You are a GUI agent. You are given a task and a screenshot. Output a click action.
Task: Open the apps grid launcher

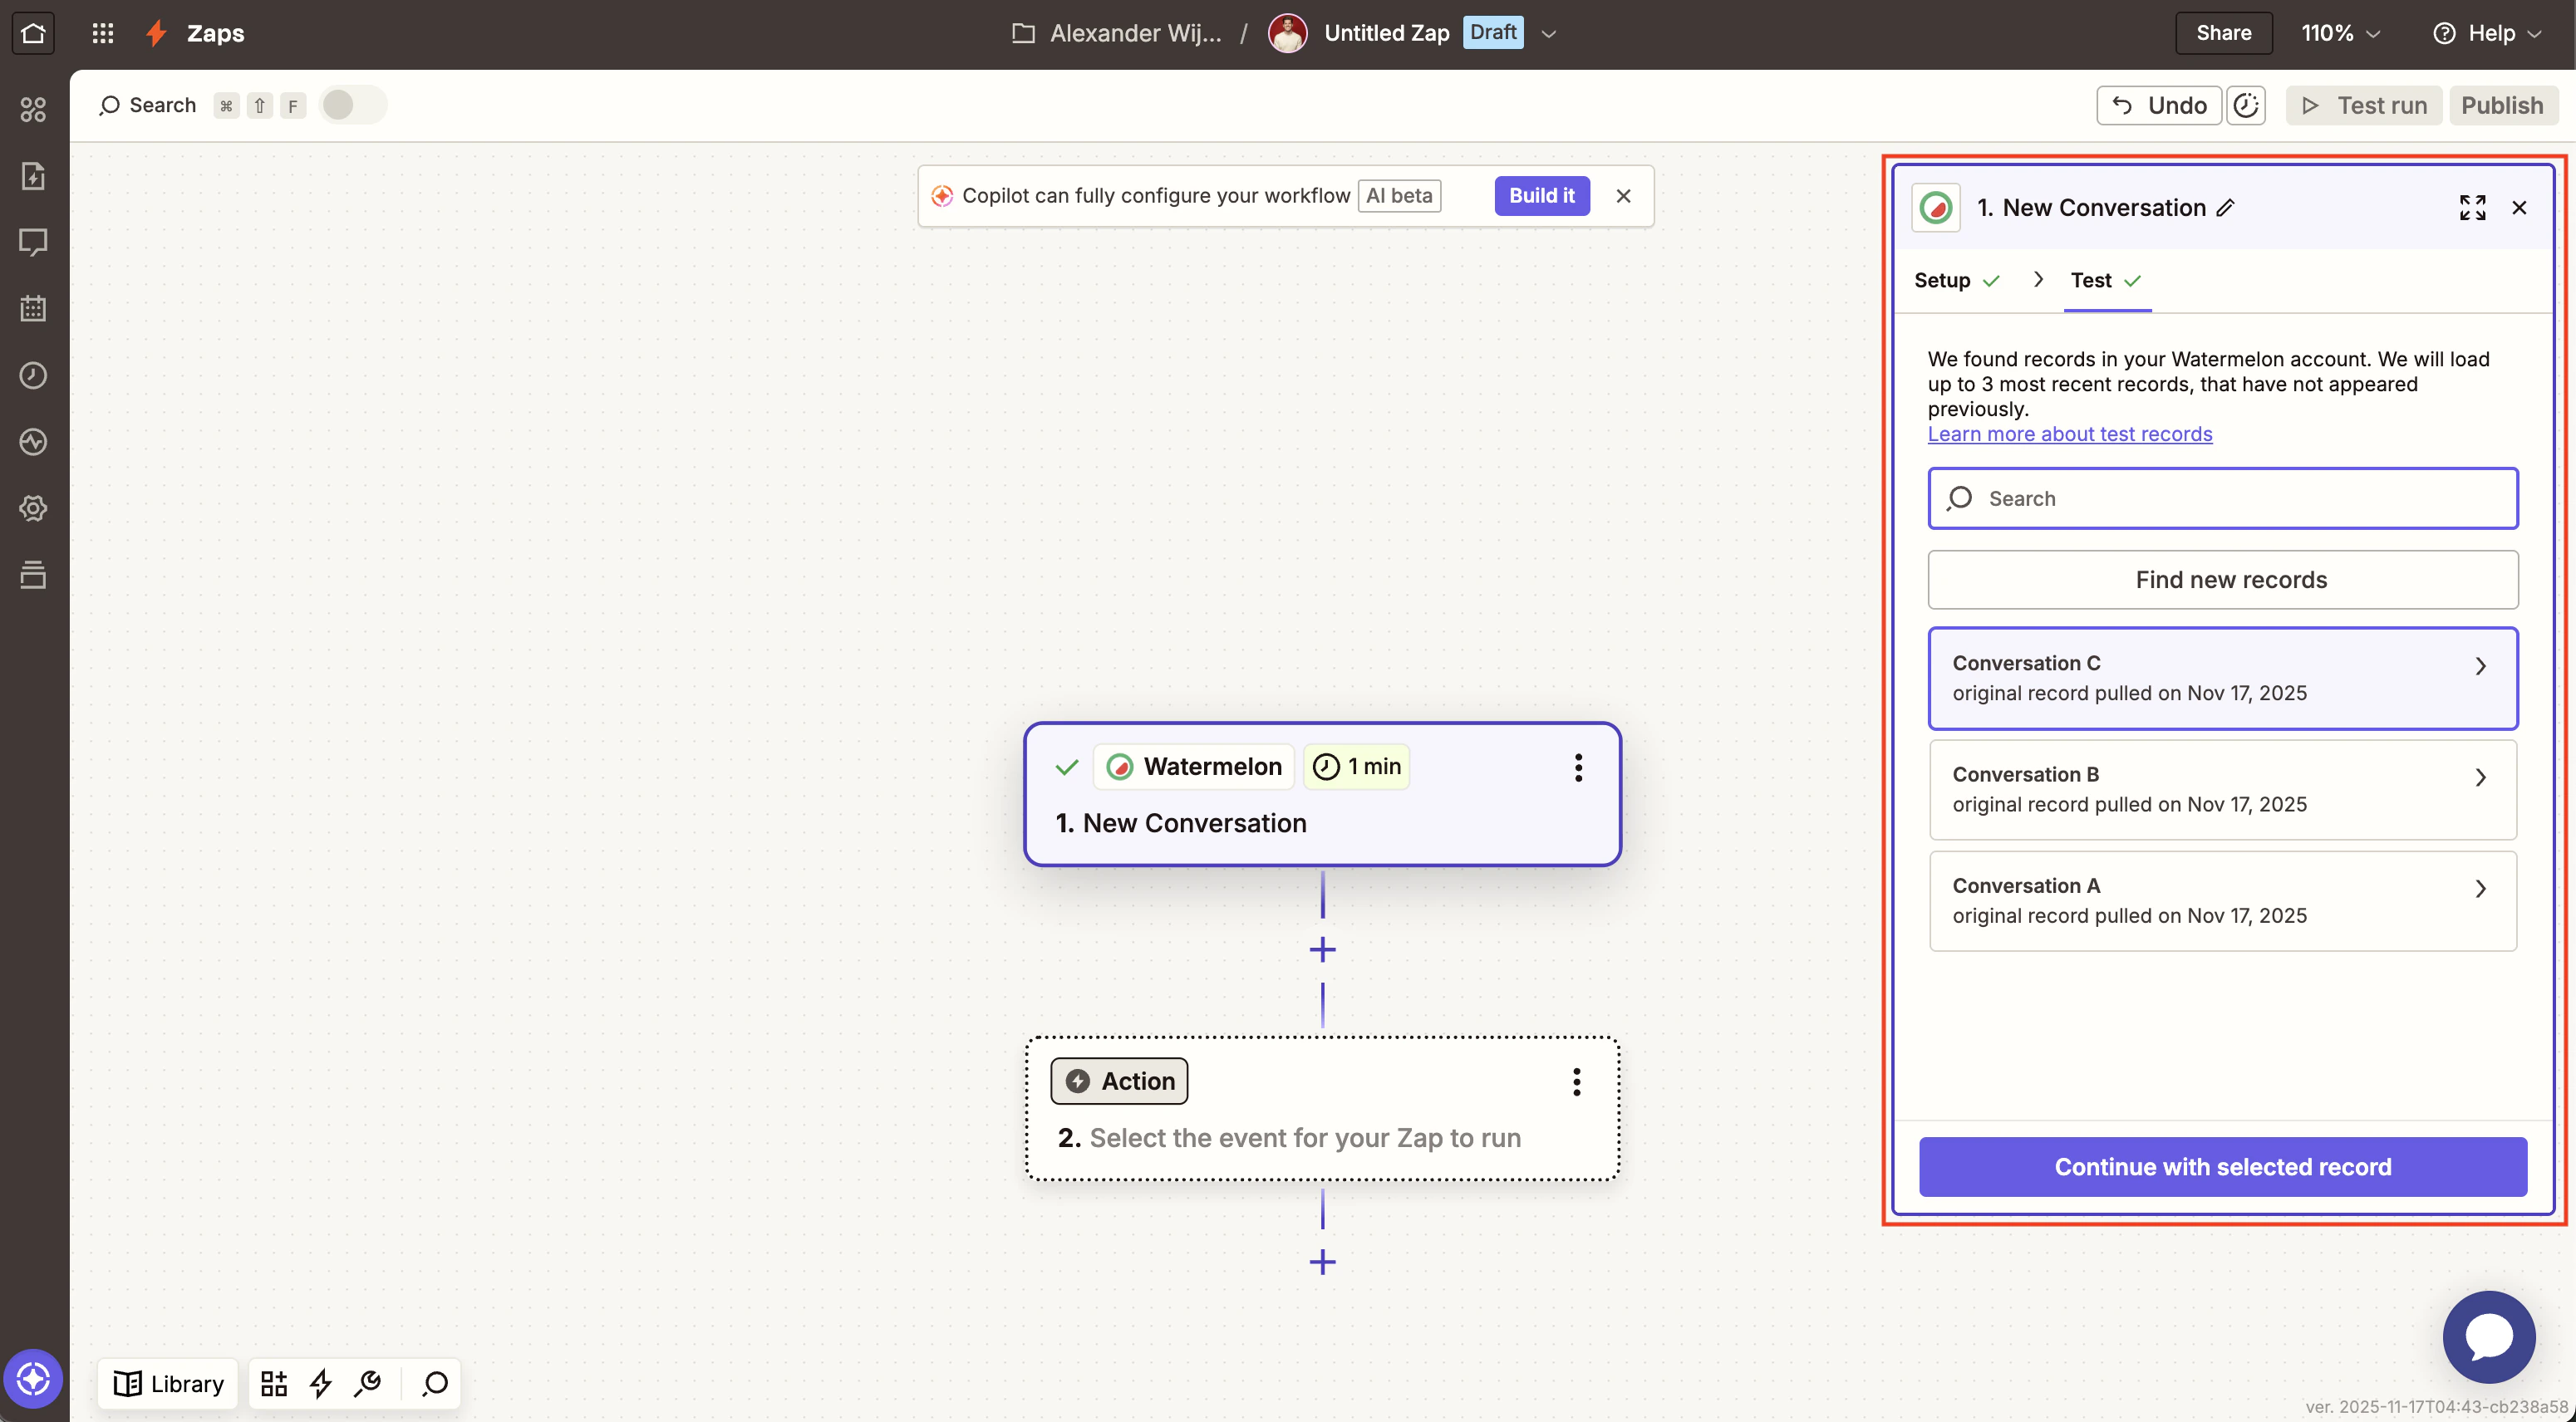[x=103, y=33]
